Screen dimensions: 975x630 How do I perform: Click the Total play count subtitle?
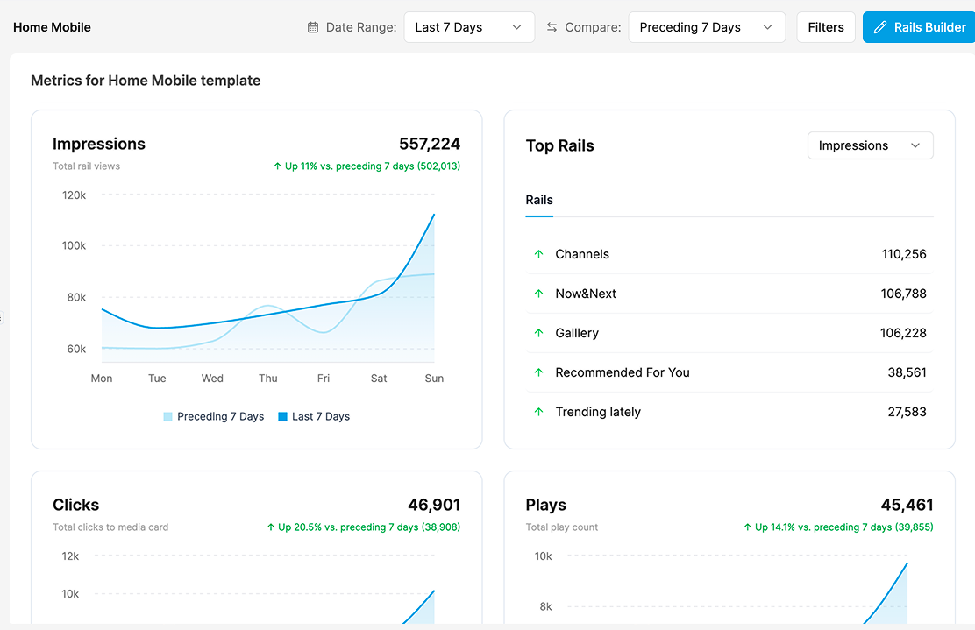tap(561, 527)
